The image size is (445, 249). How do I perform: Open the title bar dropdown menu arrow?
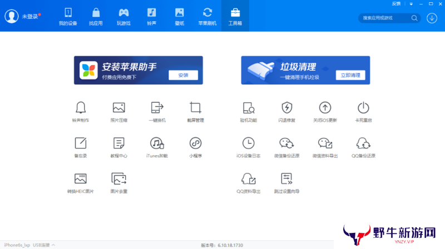pyautogui.click(x=411, y=4)
